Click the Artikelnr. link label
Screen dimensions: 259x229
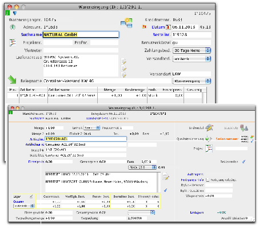(x=37, y=139)
